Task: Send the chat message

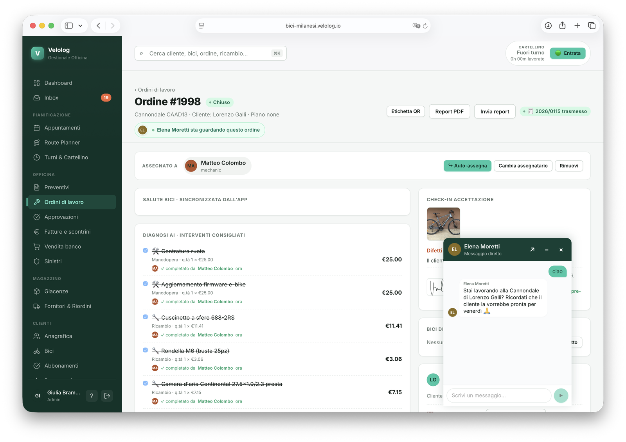Action: tap(561, 395)
